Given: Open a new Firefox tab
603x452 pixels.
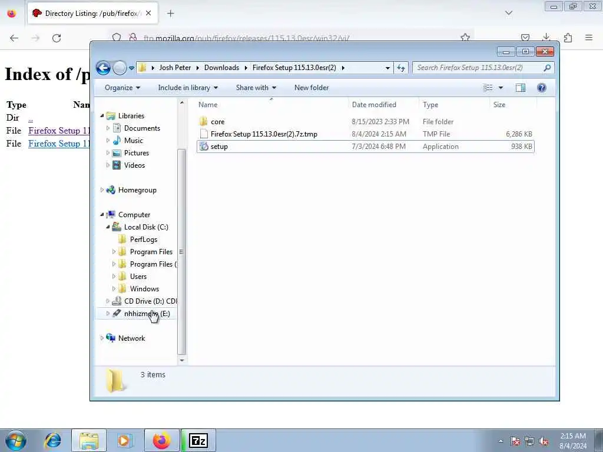Looking at the screenshot, I should [170, 14].
